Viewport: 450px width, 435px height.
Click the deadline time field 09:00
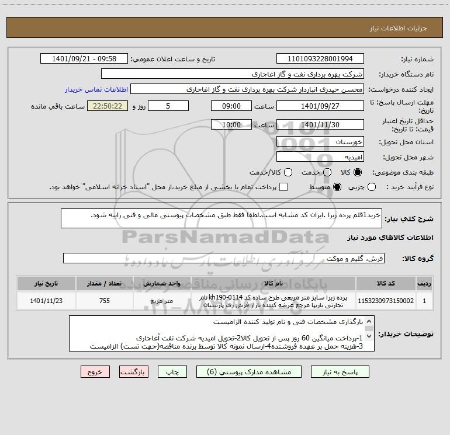click(x=231, y=106)
